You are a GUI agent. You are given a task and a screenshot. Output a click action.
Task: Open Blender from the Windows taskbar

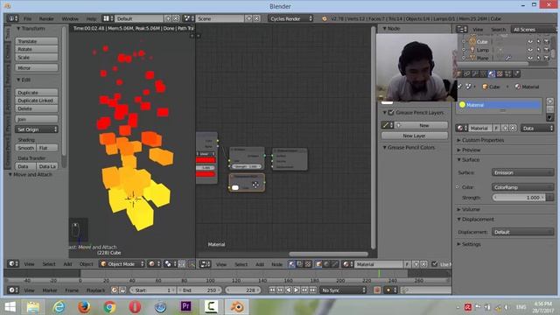coord(236,307)
